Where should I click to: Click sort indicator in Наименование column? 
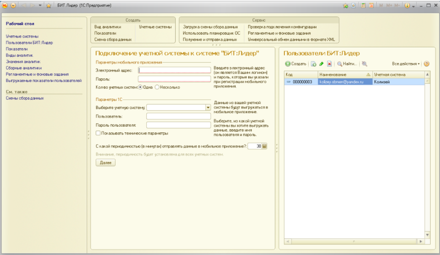368,75
